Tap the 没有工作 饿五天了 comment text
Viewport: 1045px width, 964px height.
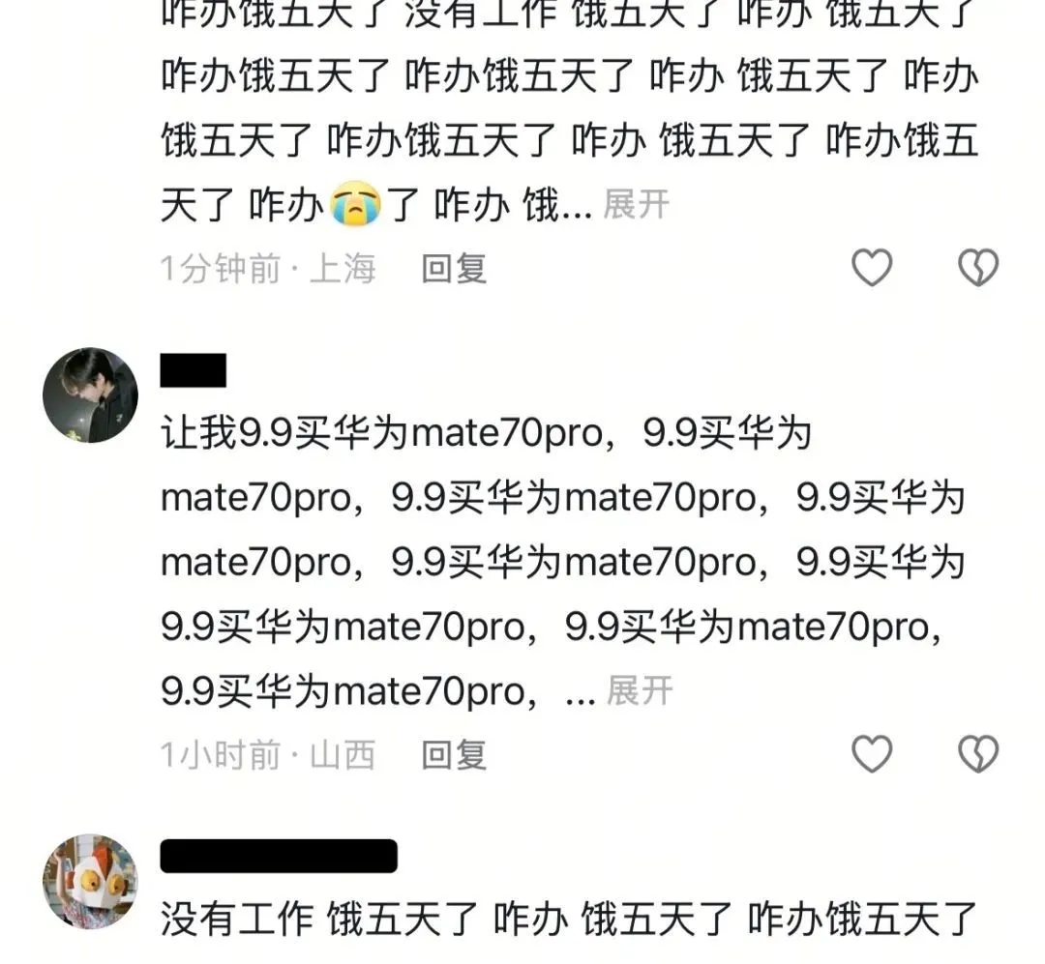[x=569, y=920]
